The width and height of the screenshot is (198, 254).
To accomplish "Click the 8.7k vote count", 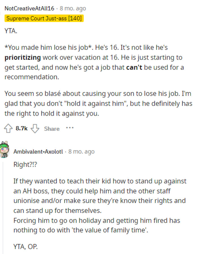I will pos(22,128).
